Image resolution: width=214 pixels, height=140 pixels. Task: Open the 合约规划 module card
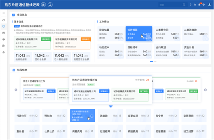tap(167, 51)
